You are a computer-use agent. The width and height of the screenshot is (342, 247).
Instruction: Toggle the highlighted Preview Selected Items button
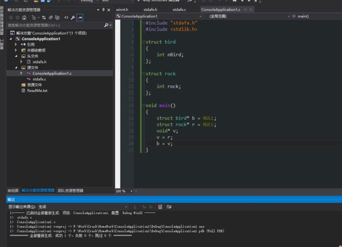tap(80, 17)
